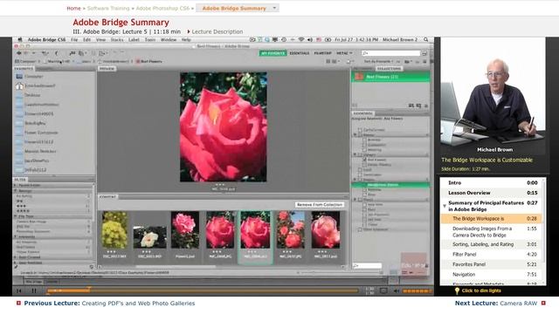Click the red icon beside Next Lecture

tap(543, 303)
